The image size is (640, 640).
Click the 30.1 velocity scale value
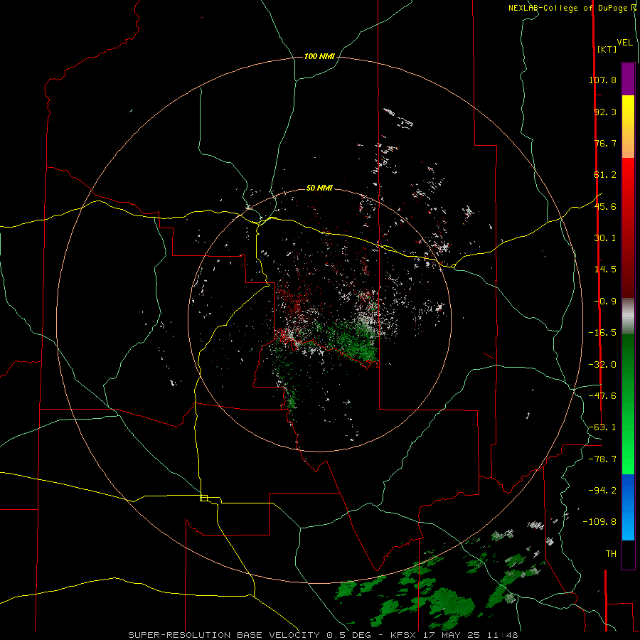pos(605,238)
